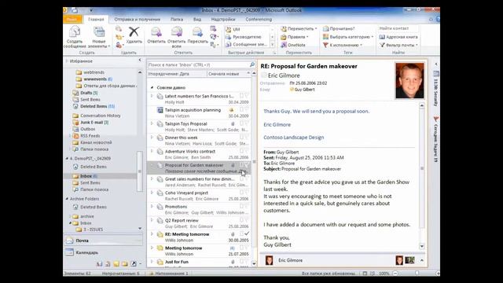Switch to the Вид ribbon tab
Image resolution: width=503 pixels, height=283 pixels.
(x=197, y=19)
